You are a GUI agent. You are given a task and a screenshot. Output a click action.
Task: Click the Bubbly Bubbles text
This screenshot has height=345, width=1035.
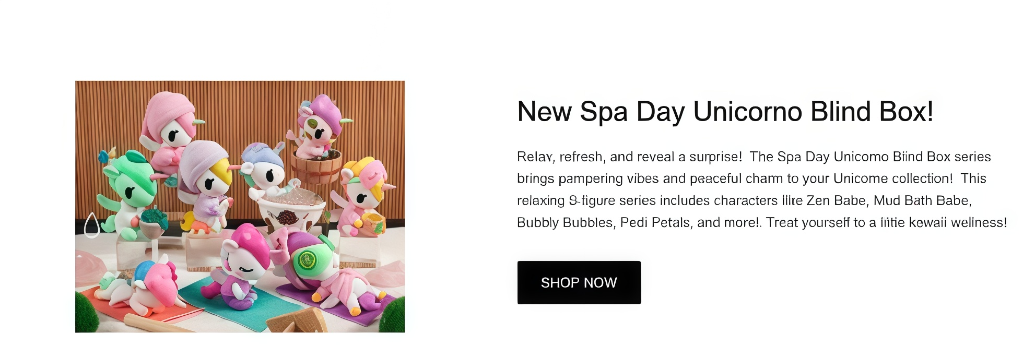point(565,223)
